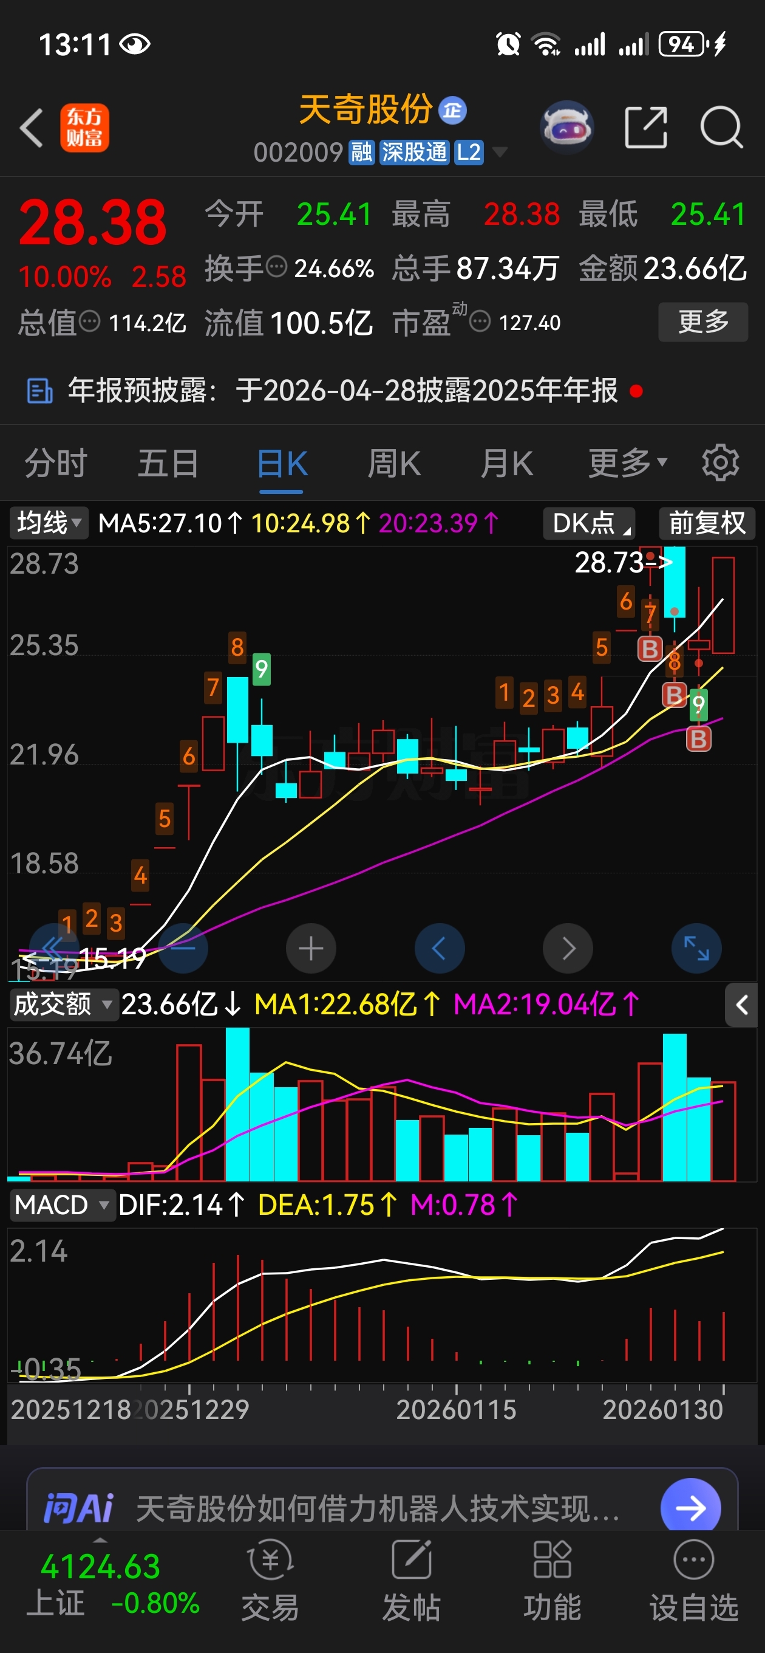
Task: Tap MA1:22.68亿 volume average
Action: pos(347,1004)
